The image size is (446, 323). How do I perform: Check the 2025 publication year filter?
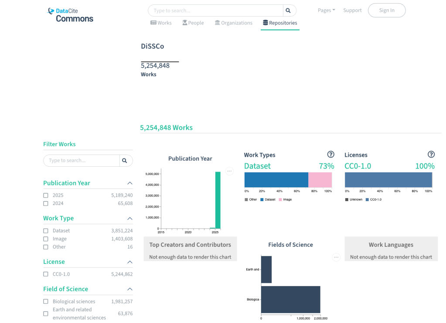(x=46, y=195)
